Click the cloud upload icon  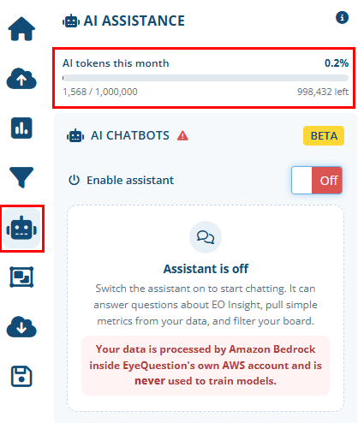point(21,79)
